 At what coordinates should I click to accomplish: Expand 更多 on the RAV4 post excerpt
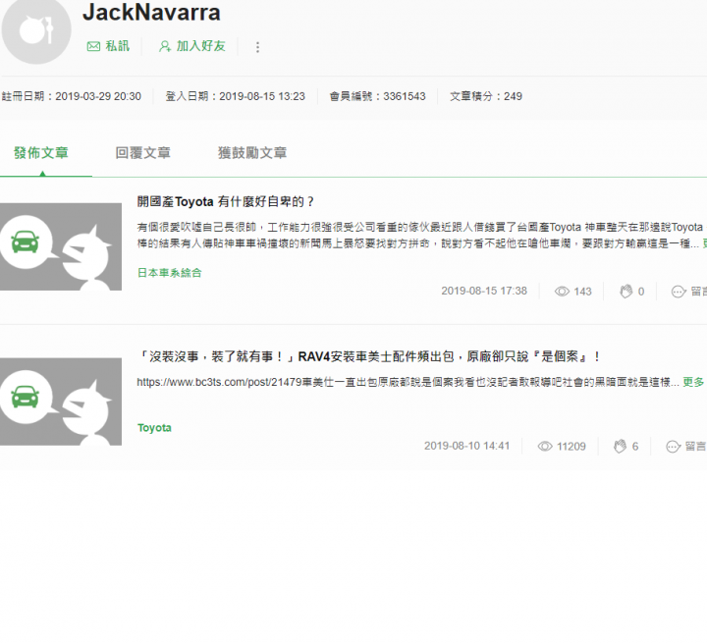point(693,383)
